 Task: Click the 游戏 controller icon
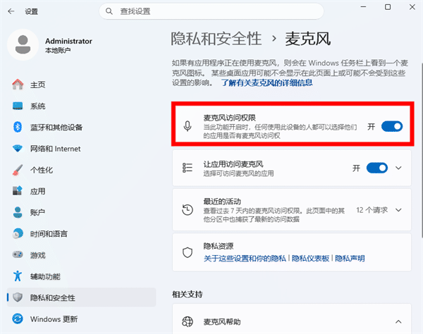pyautogui.click(x=18, y=254)
